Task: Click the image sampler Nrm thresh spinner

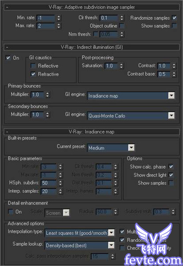Action: [122, 34]
